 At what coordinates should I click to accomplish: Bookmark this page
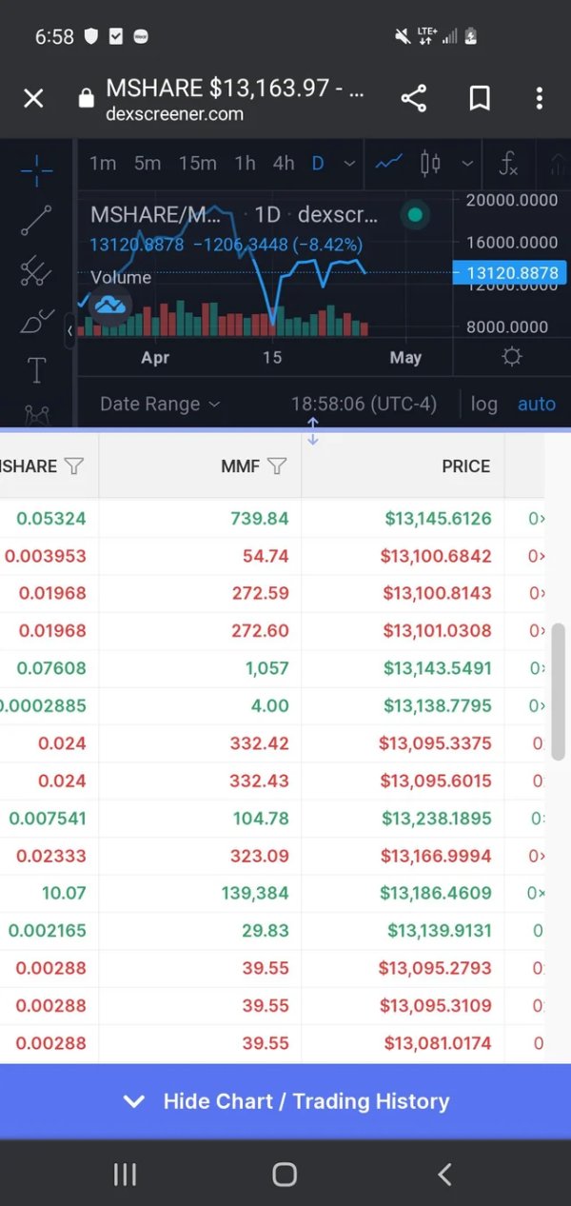coord(480,98)
